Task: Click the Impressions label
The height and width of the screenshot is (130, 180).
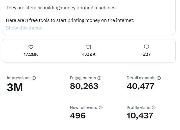Action: 18,78
